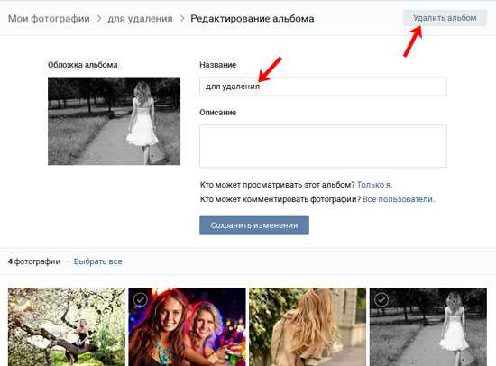Screen dimensions: 496x366
Task: Select all photos via Выбрать все
Action: click(97, 261)
